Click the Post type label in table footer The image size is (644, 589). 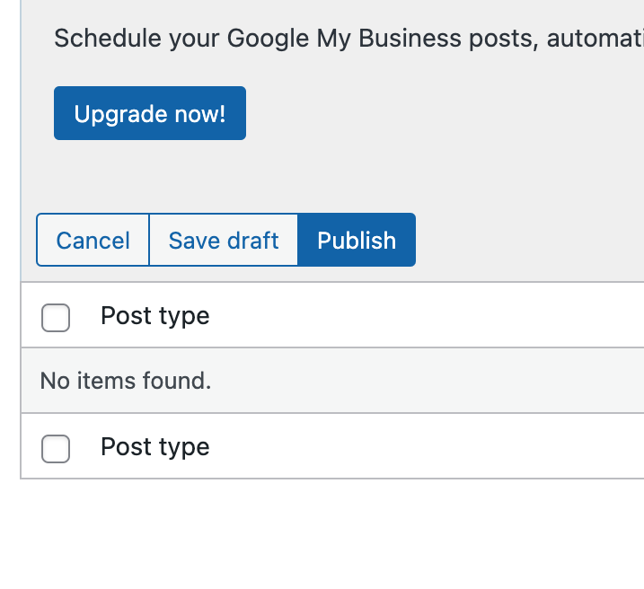point(154,447)
